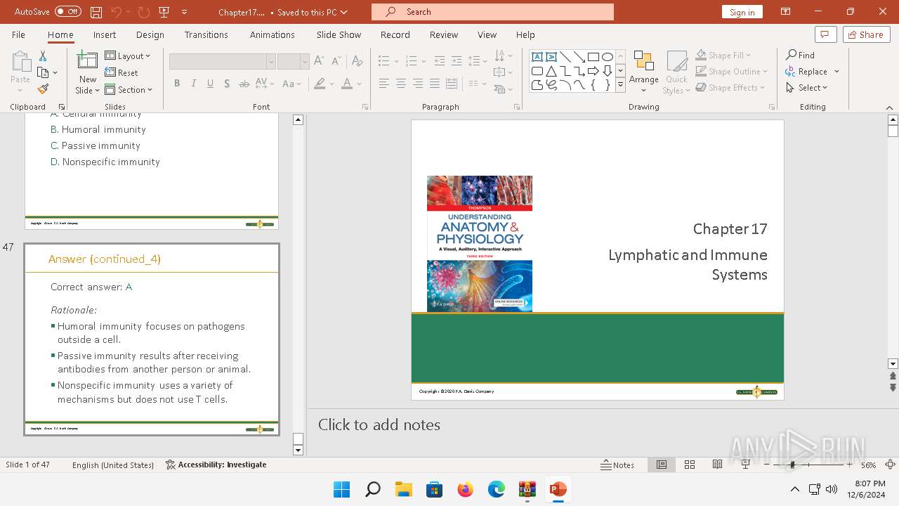The image size is (899, 506).
Task: Expand the shapes gallery More arrow
Action: (620, 85)
